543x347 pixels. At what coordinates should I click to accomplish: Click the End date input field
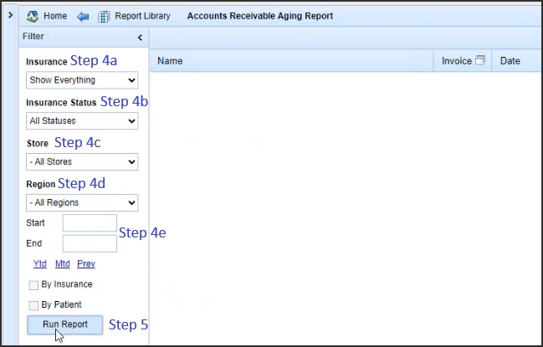[90, 243]
